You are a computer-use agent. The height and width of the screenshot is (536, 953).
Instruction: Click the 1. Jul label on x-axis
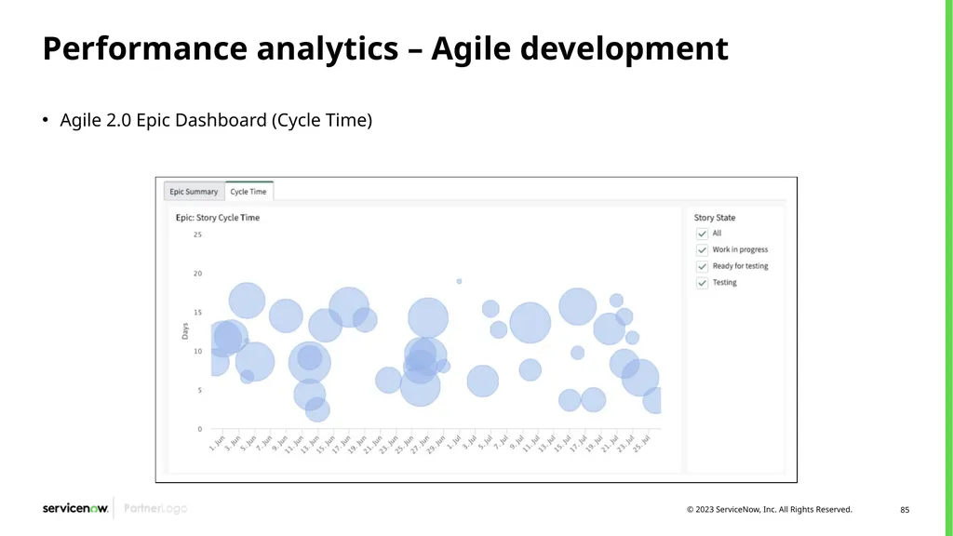[x=454, y=442]
